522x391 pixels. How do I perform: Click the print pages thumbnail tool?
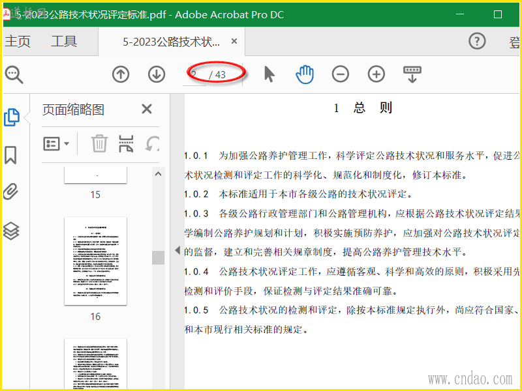click(x=126, y=143)
